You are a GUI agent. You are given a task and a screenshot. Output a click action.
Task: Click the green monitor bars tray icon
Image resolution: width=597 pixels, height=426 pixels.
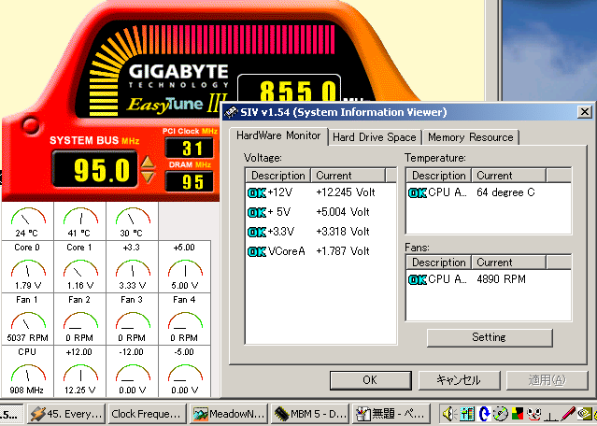(467, 414)
